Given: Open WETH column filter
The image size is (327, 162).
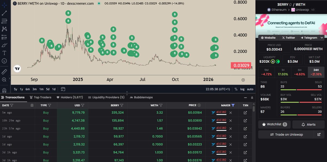Looking at the screenshot, I should point(161,105).
